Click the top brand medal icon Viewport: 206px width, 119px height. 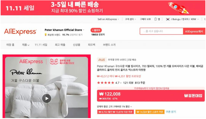pyautogui.click(x=46, y=35)
